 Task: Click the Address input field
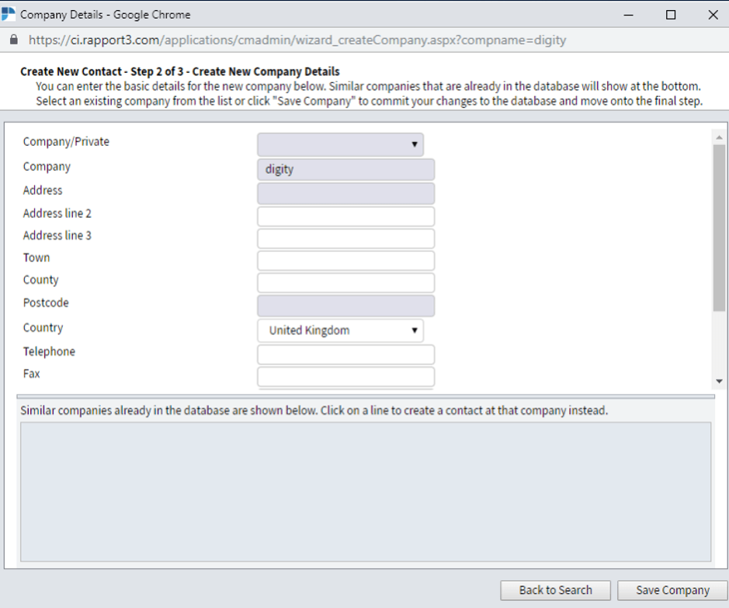click(x=346, y=193)
